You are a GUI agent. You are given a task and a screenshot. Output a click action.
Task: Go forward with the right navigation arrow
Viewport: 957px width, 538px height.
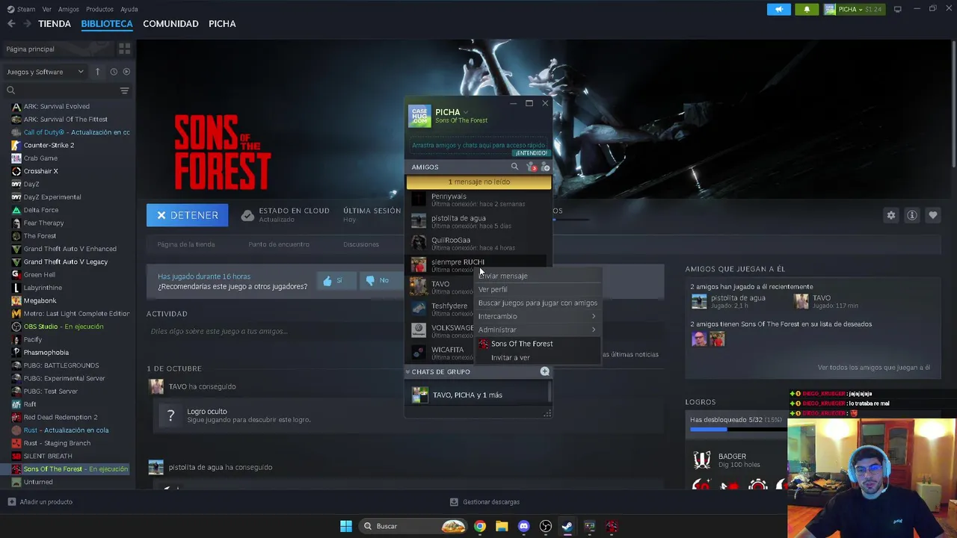coord(27,24)
